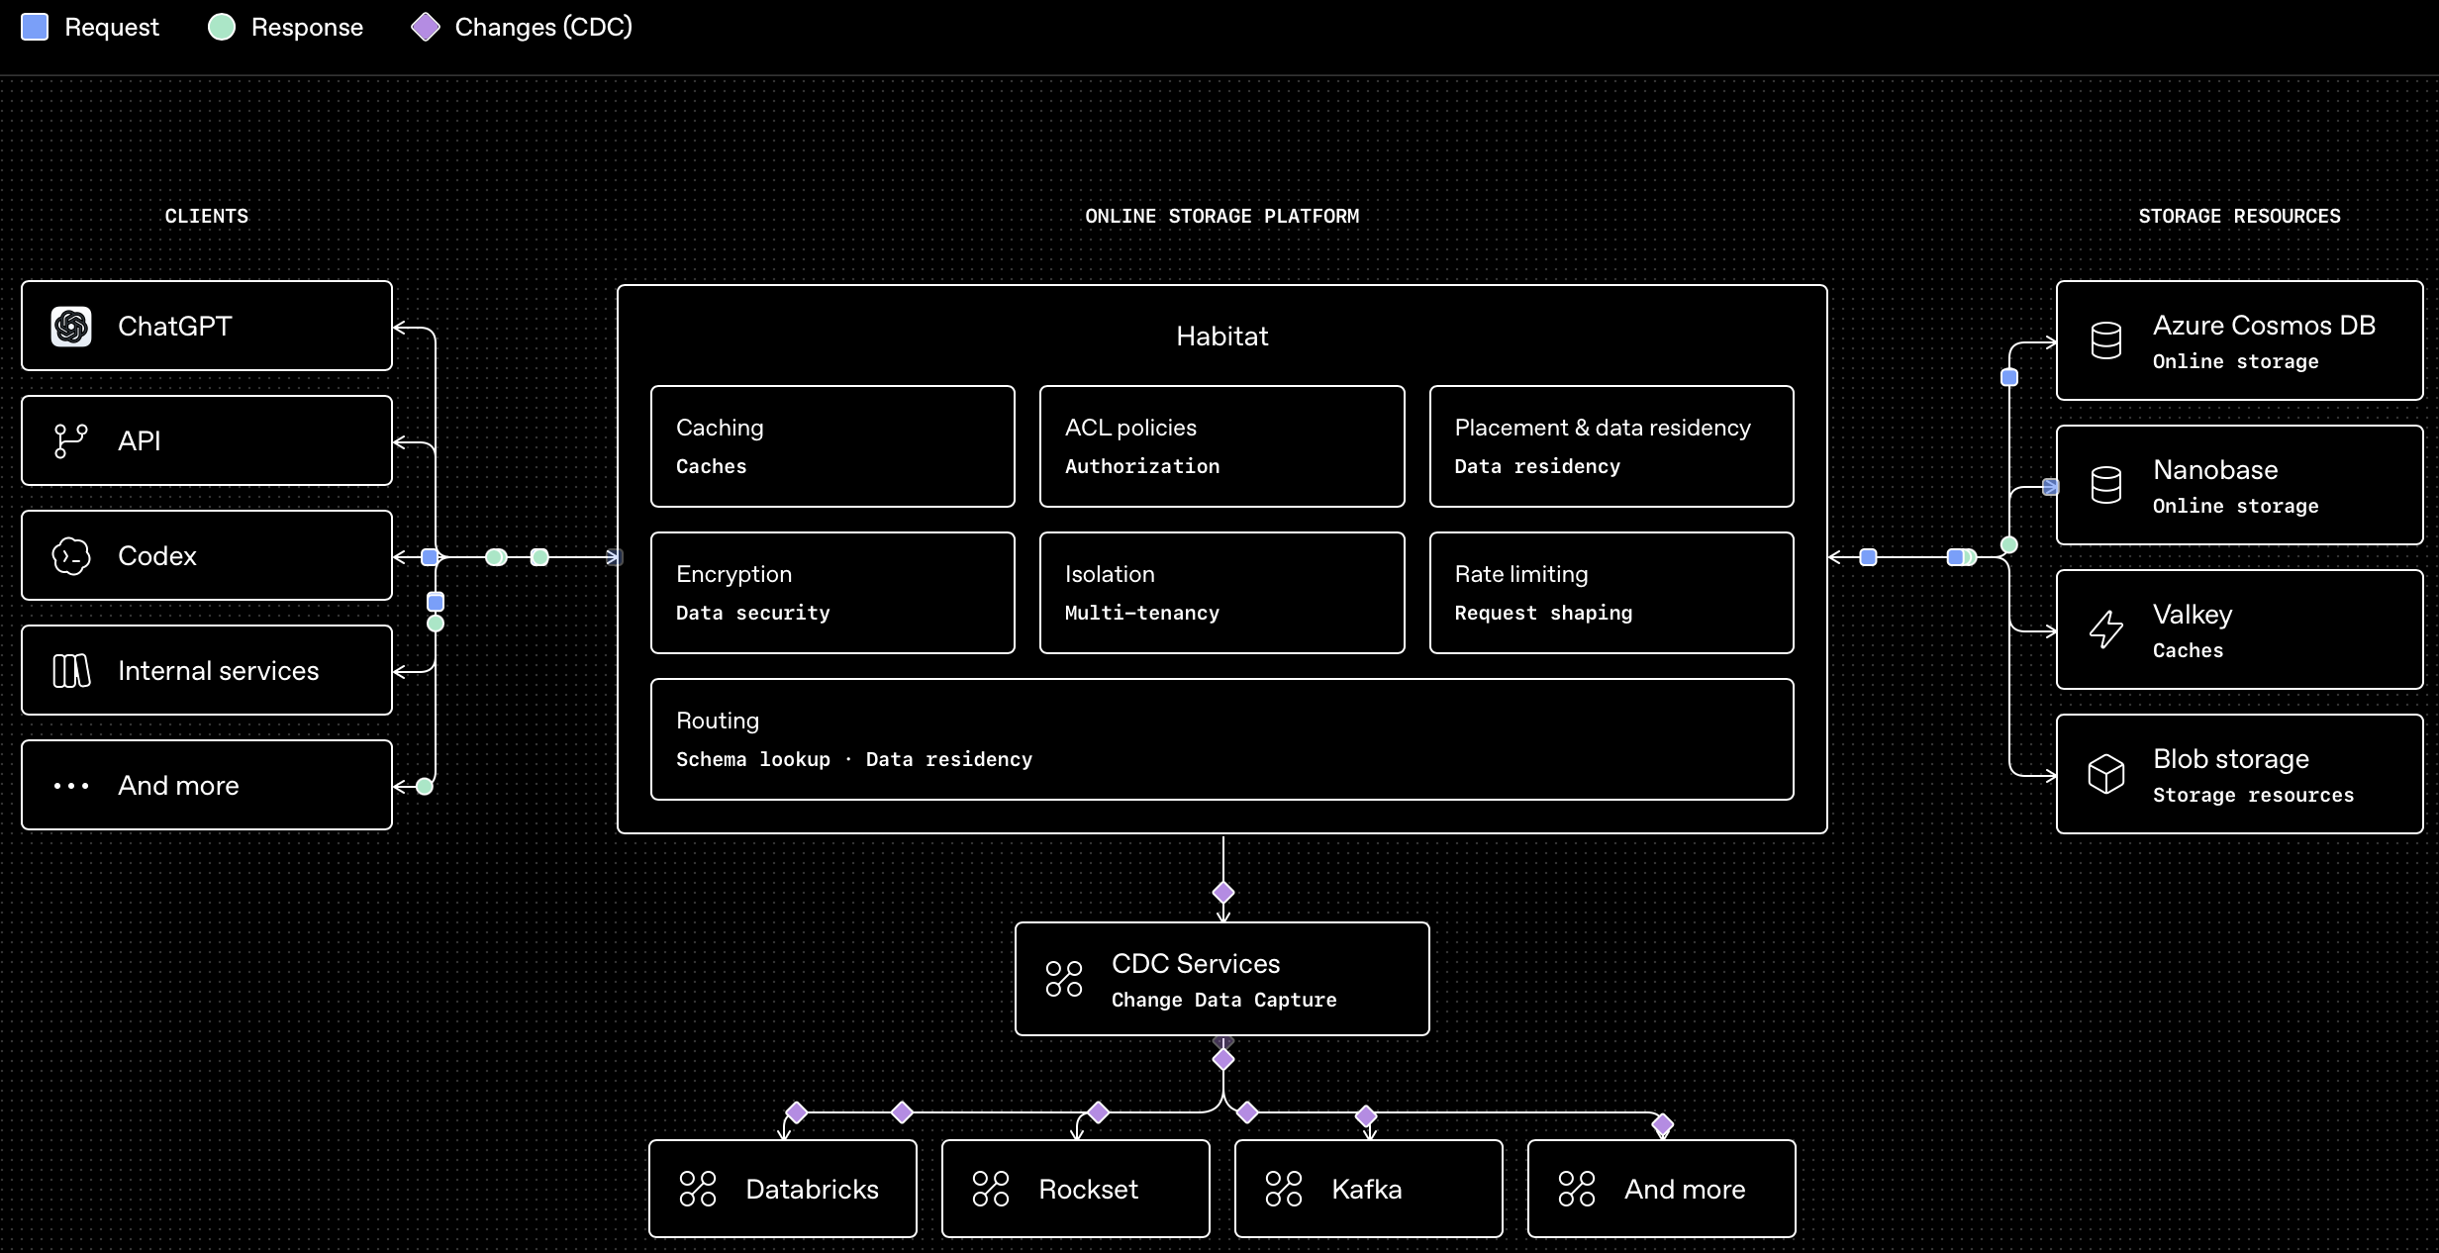This screenshot has height=1253, width=2439.
Task: Click the Blob storage cube icon
Action: coord(2106,774)
